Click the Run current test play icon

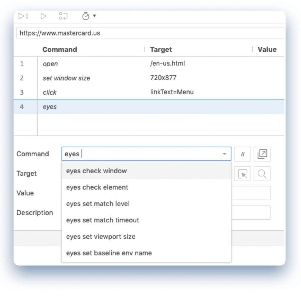(x=44, y=16)
